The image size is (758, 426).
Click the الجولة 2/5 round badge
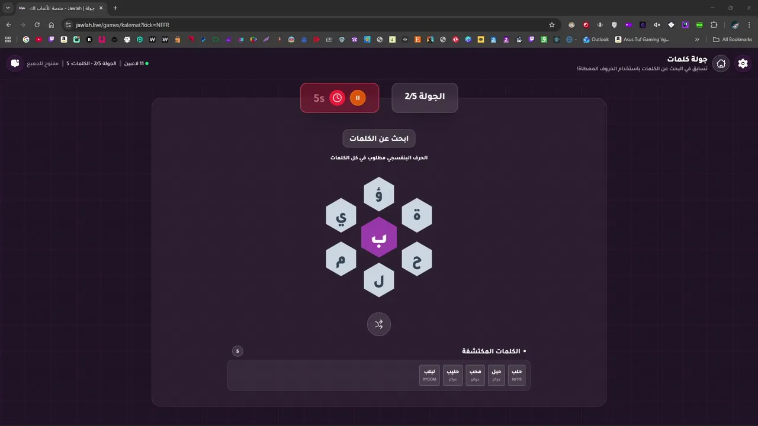425,97
